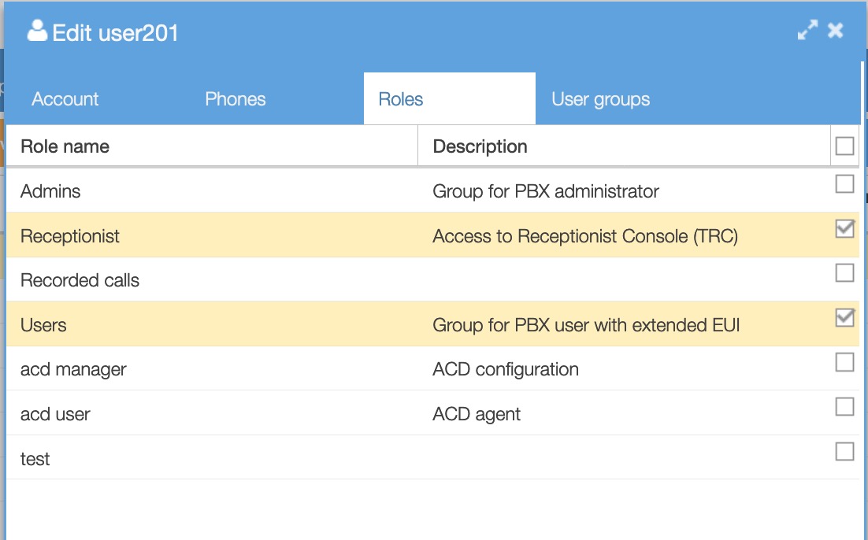Disable the Users role checkbox

coord(844,318)
